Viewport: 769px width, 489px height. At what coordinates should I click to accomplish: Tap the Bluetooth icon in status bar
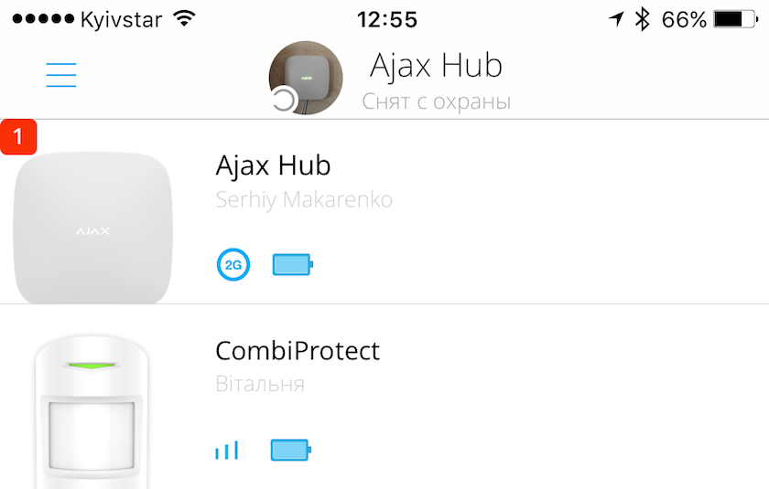(x=642, y=19)
